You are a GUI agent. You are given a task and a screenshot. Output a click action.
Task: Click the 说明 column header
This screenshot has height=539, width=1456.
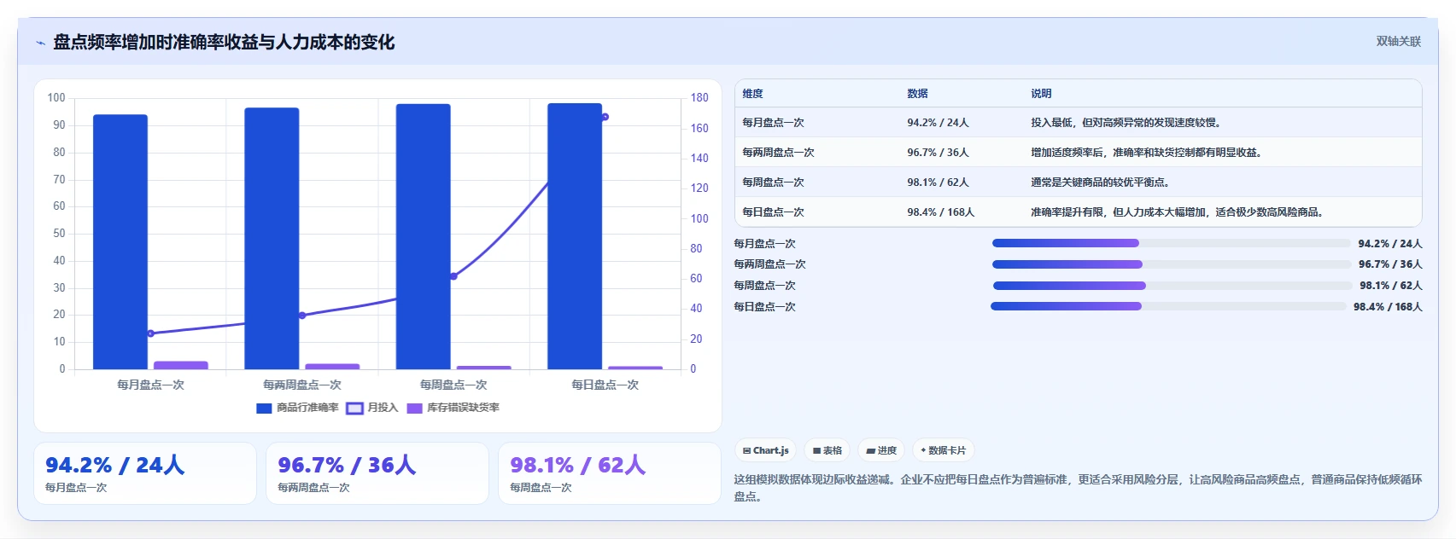point(1041,94)
